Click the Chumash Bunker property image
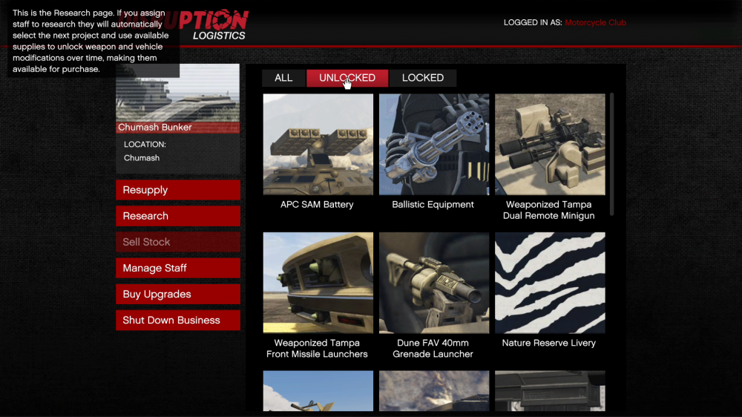Image resolution: width=742 pixels, height=417 pixels. click(178, 93)
